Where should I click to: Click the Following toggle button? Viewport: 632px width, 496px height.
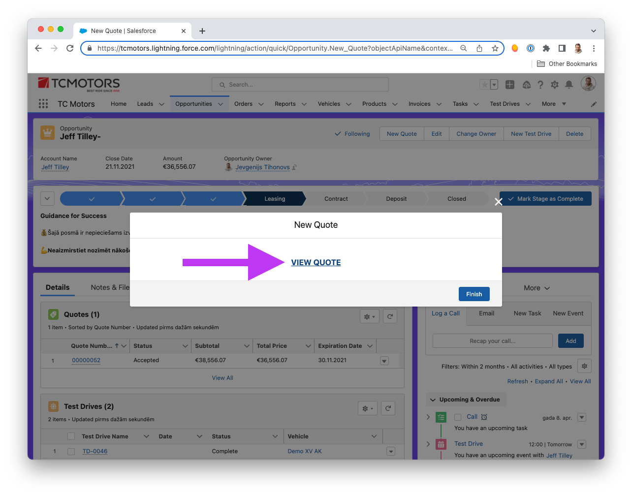pos(352,134)
